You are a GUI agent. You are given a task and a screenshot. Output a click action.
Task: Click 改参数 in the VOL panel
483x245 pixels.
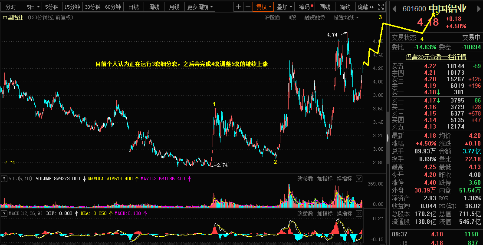pyautogui.click(x=305, y=179)
